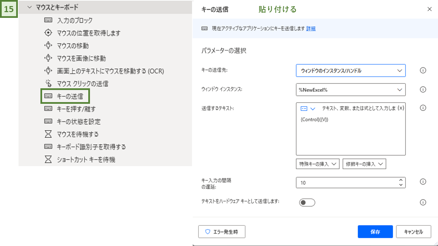Toggle テキストをハードウェア キーとして送信します switch
Image resolution: width=438 pixels, height=246 pixels.
(307, 203)
